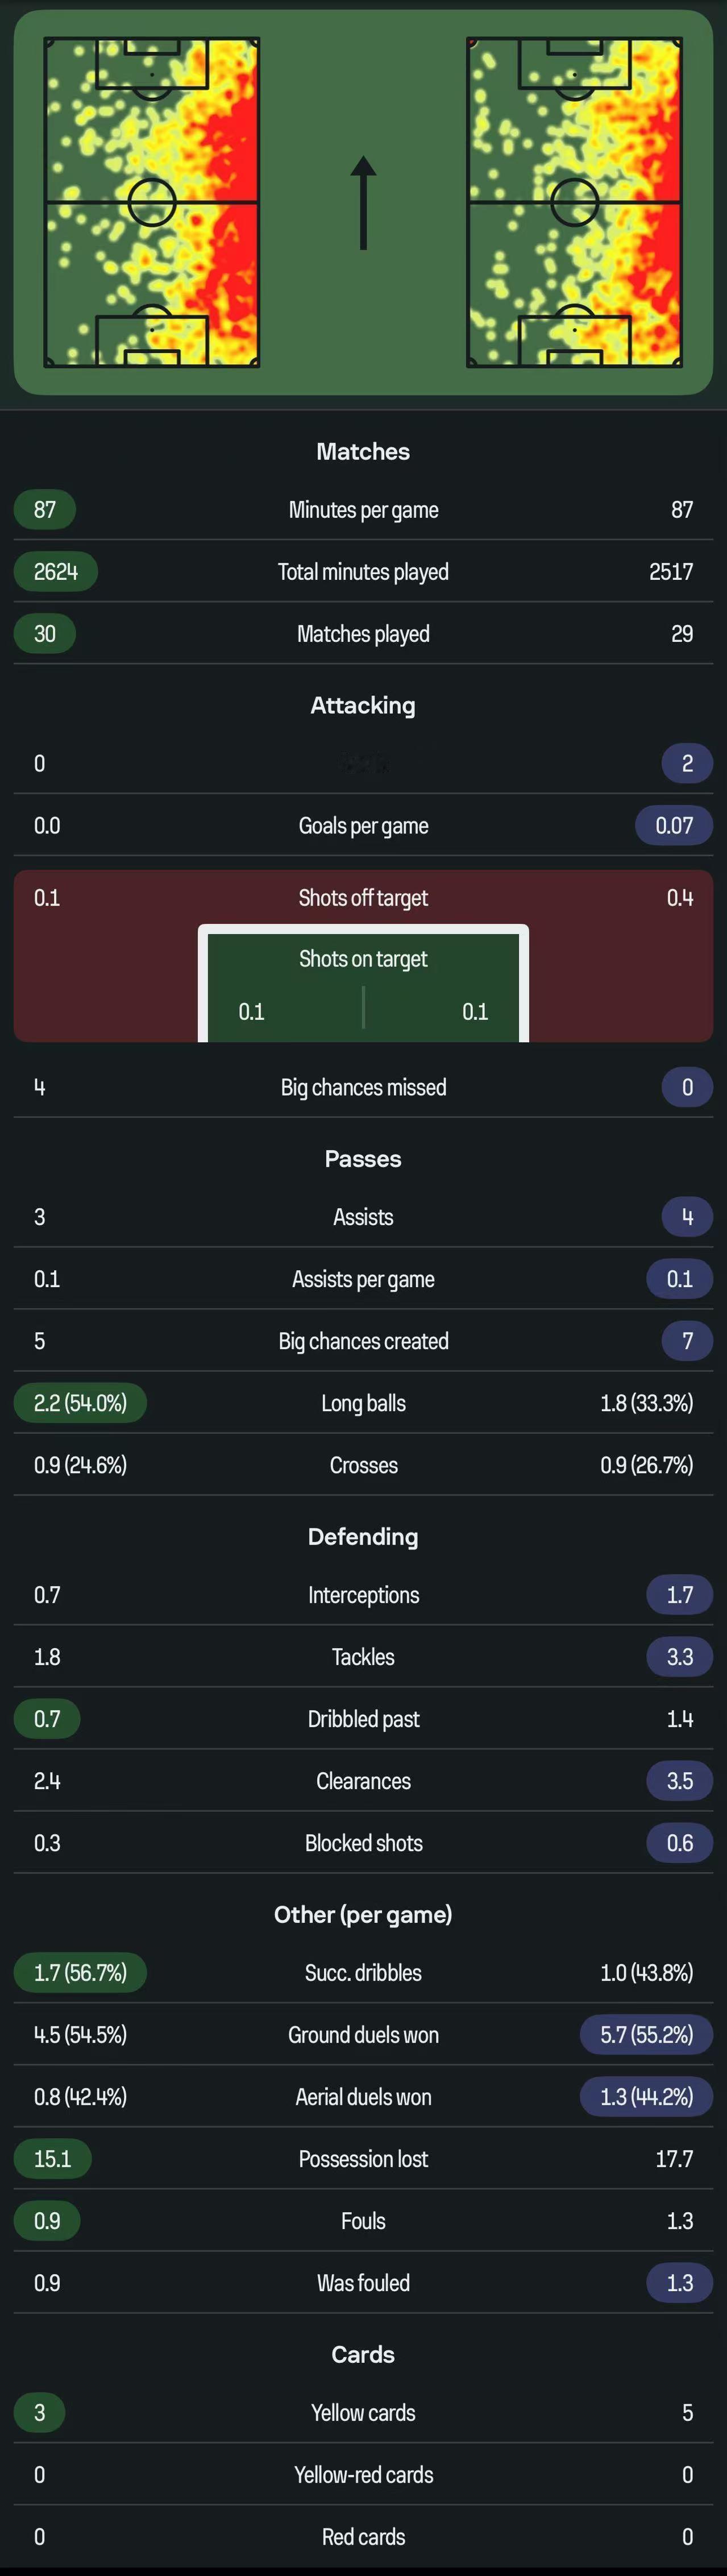This screenshot has width=727, height=2576.
Task: Tap the Other (per game) heading
Action: coord(363,1914)
